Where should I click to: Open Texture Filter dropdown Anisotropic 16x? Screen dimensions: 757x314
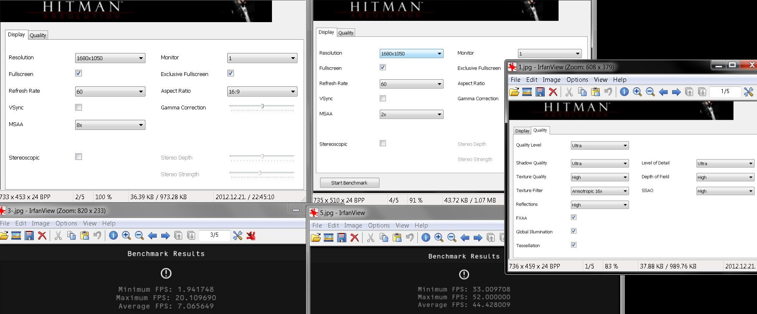[600, 191]
